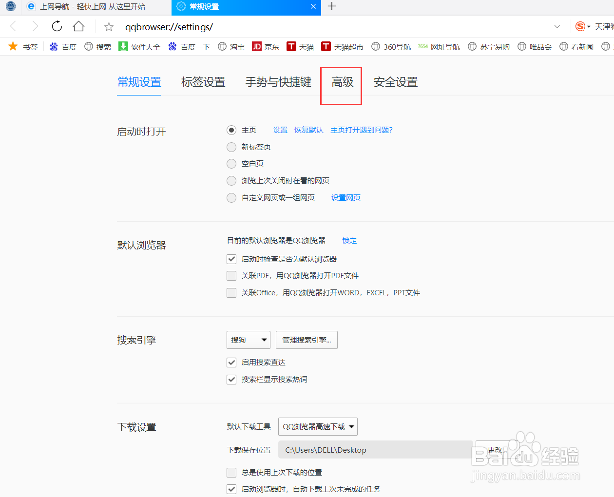Open the 软件大全 bookmark
The height and width of the screenshot is (497, 614).
123,46
